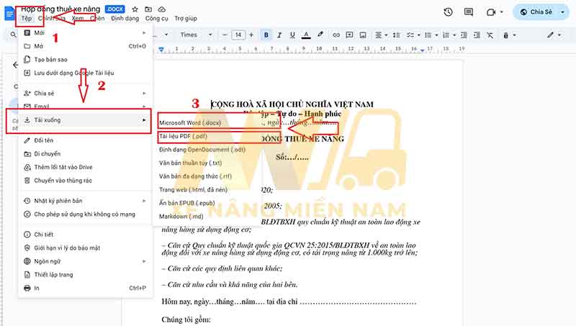
Task: Toggle bold formatting in the toolbar
Action: [266, 35]
